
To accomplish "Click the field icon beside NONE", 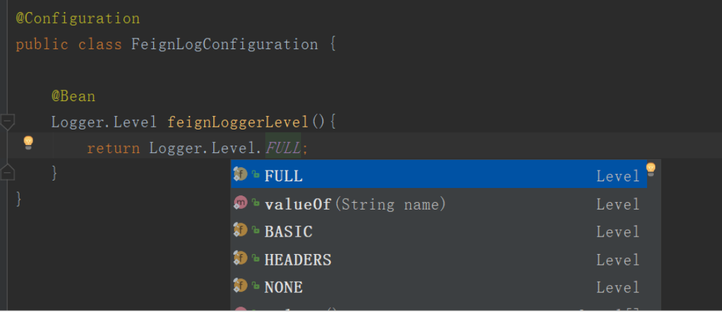I will click(240, 286).
